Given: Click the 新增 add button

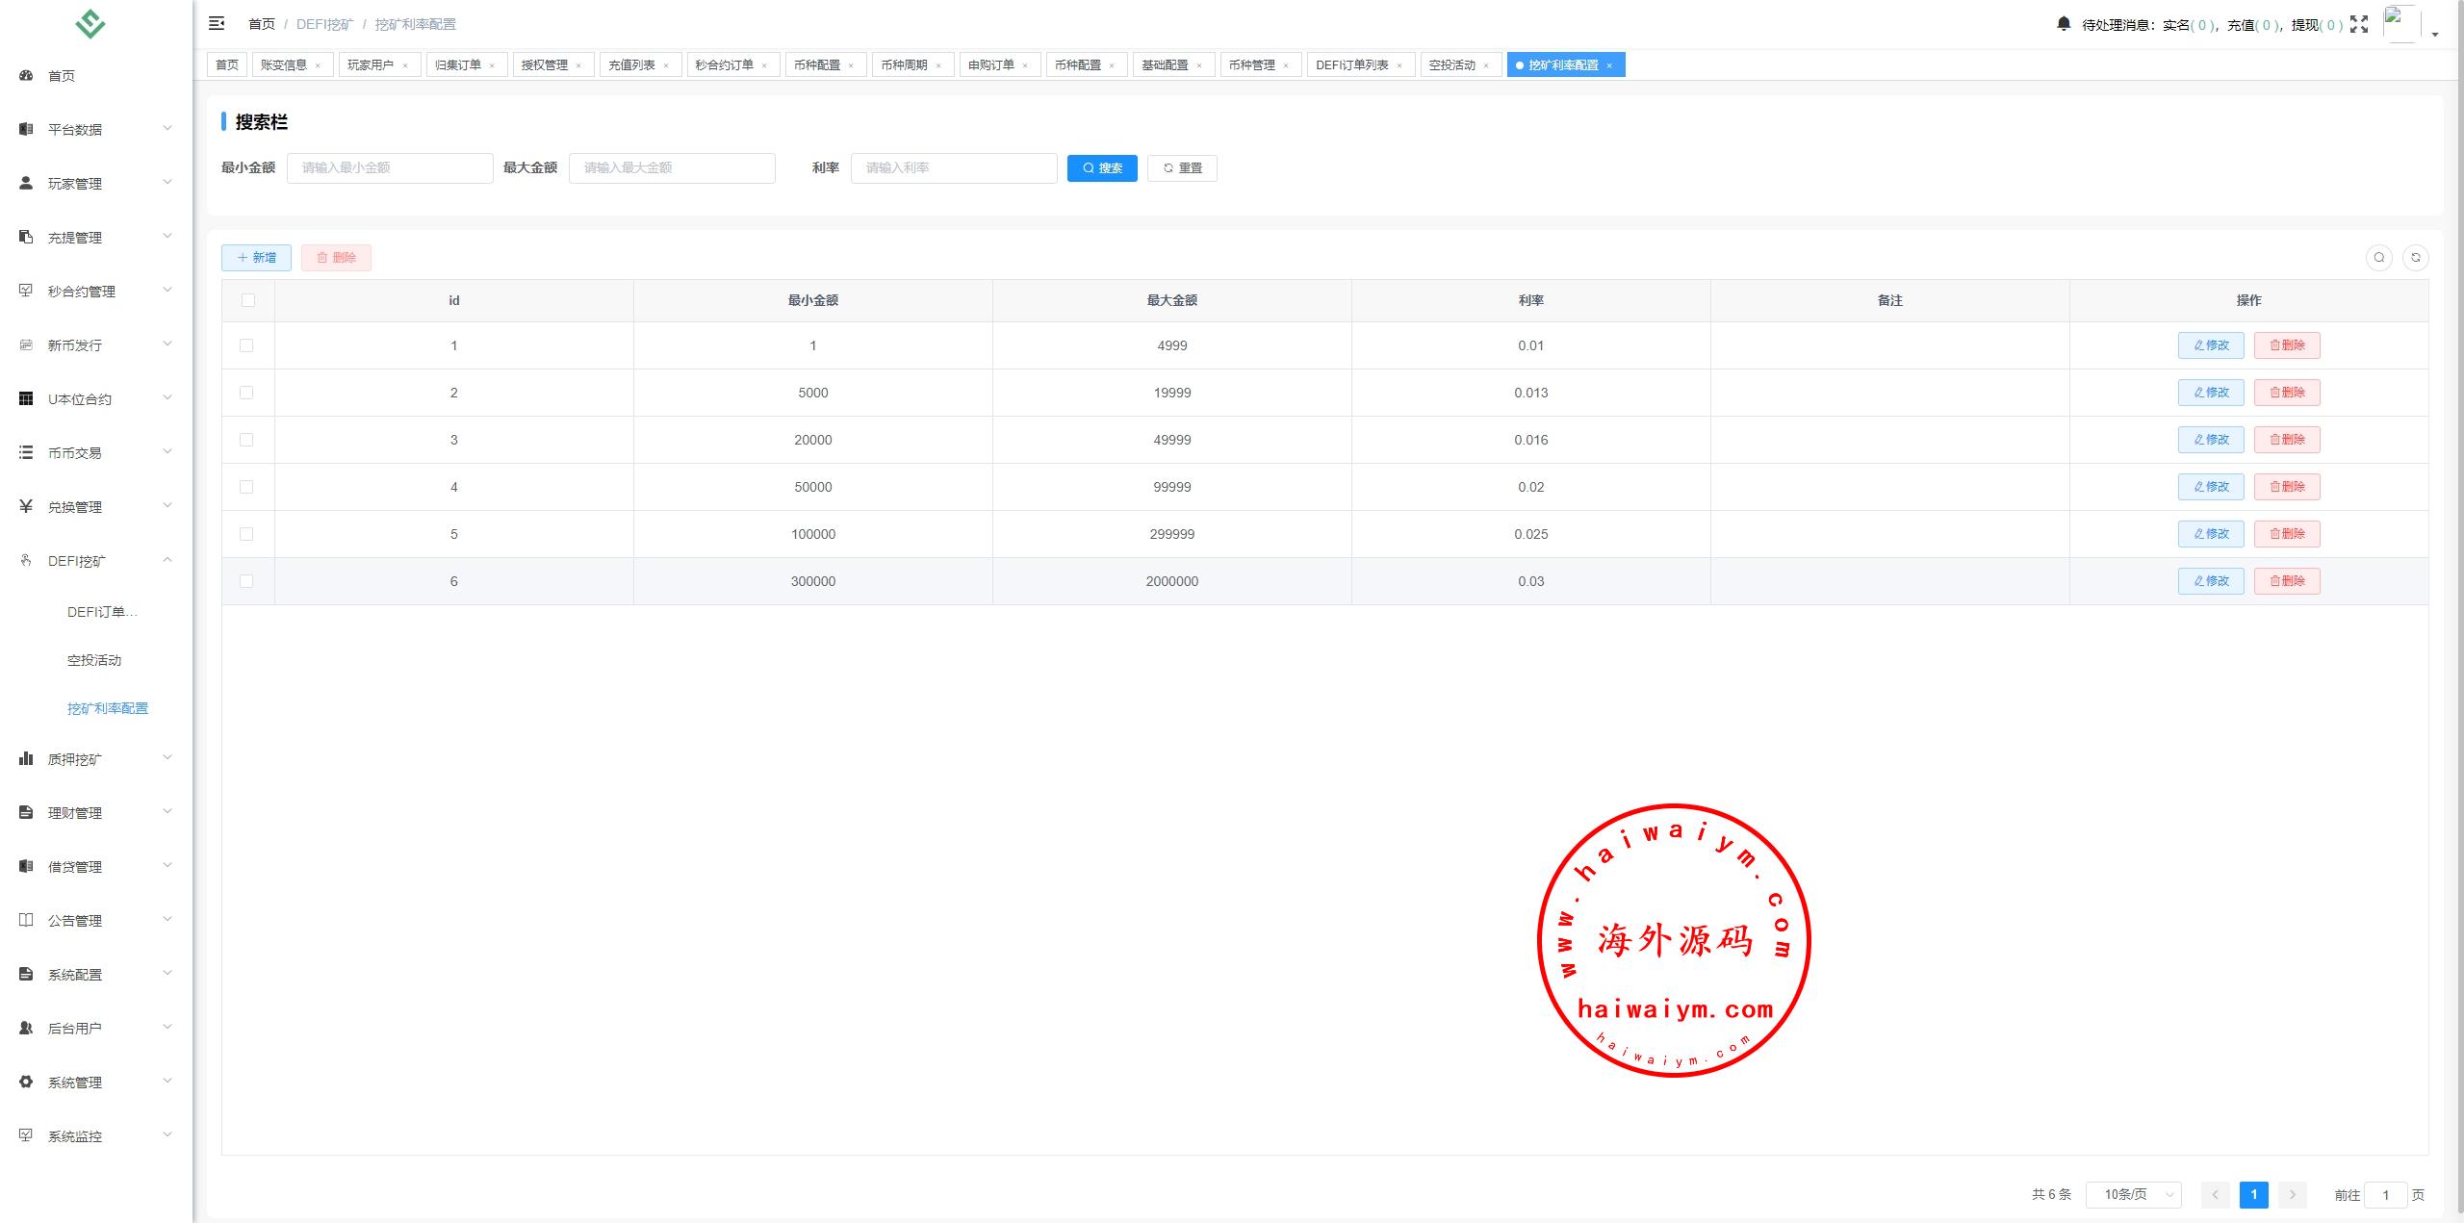Looking at the screenshot, I should click(256, 257).
